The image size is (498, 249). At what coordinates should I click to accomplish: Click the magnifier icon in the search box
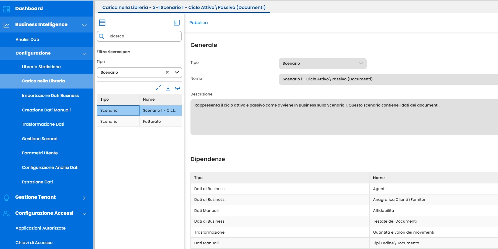(102, 36)
